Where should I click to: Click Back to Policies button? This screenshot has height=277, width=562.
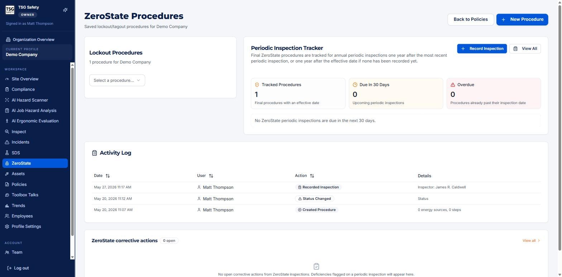tap(471, 19)
